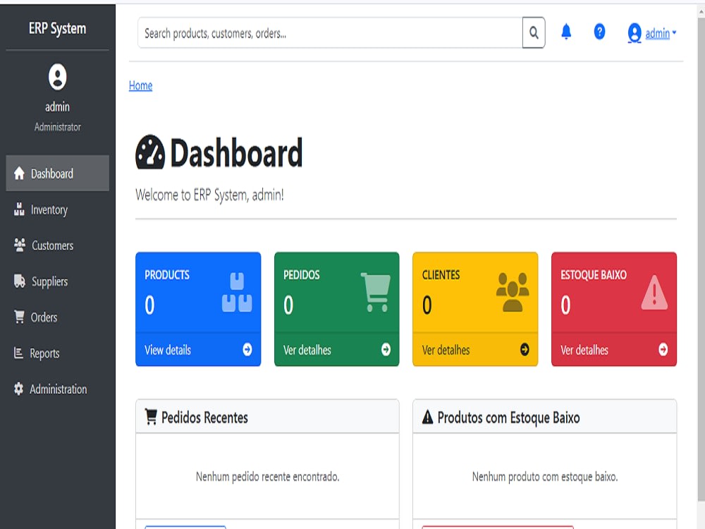Click the arrow icon on Clientes card footer

[x=525, y=350]
